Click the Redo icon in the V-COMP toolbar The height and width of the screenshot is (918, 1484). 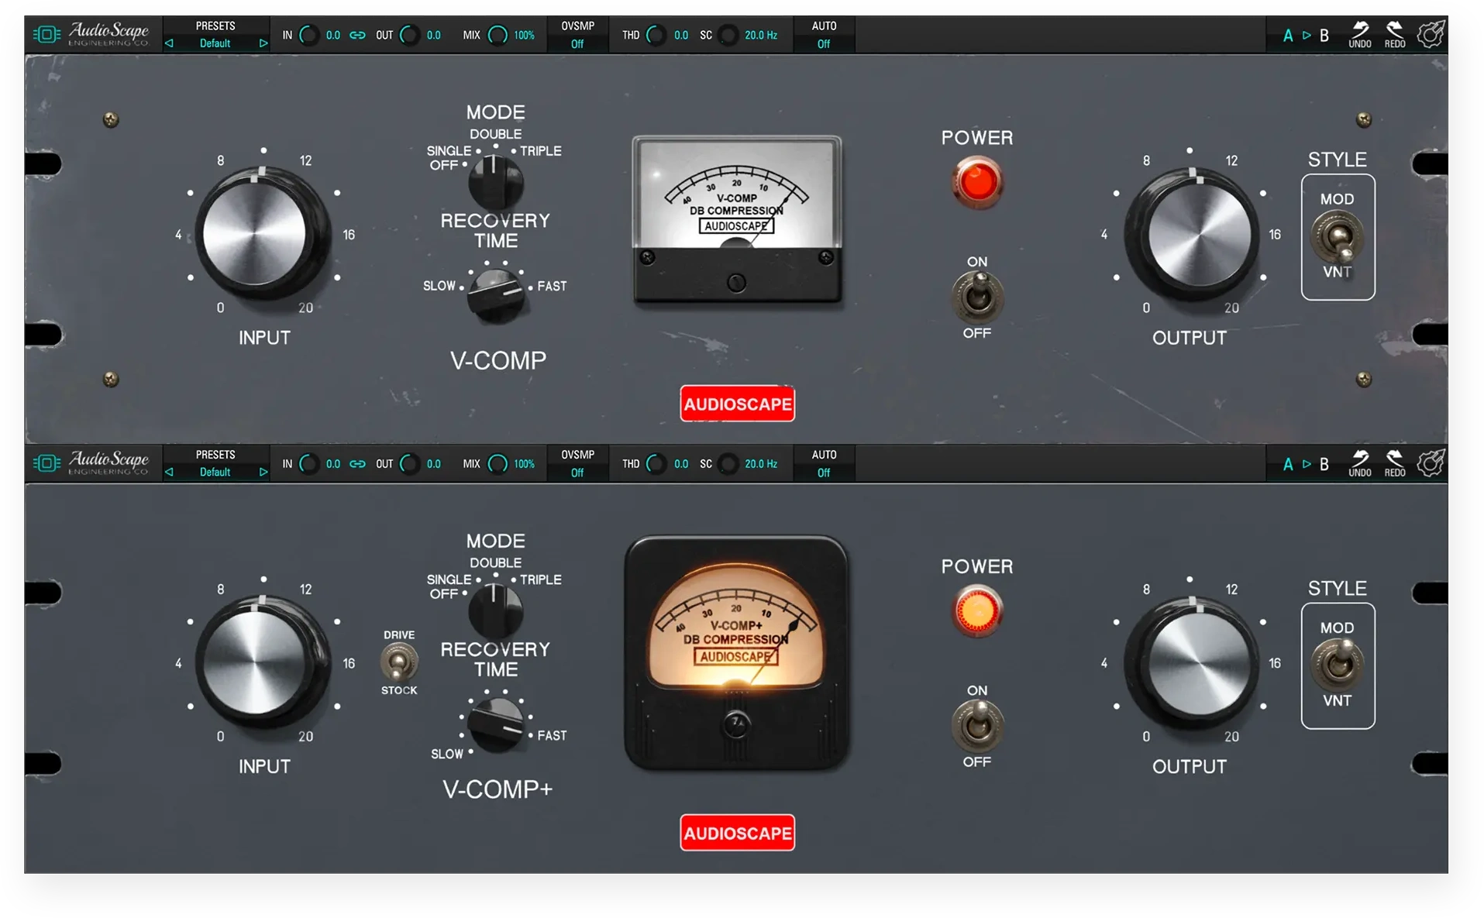tap(1394, 34)
